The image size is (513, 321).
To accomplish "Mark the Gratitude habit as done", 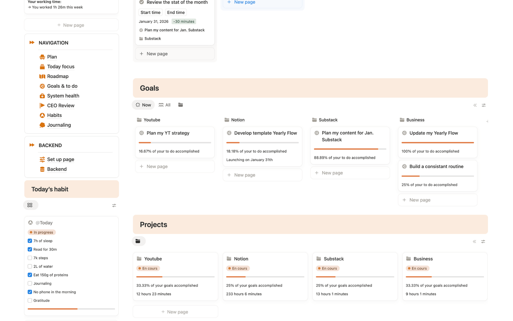I will (x=29, y=300).
